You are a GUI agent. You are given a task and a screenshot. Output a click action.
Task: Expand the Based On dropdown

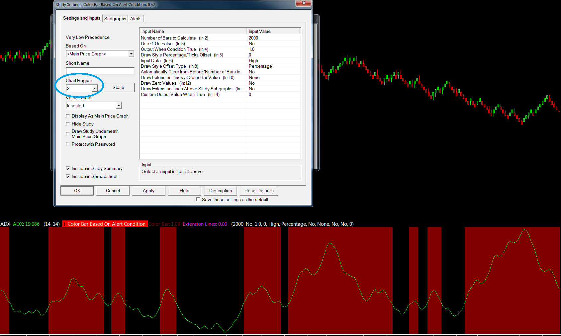131,54
